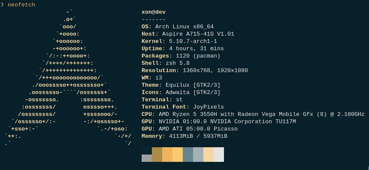The height and width of the screenshot is (170, 369).
Task: Click the 'GPU' label on the AMD ATI row
Action: (147, 129)
